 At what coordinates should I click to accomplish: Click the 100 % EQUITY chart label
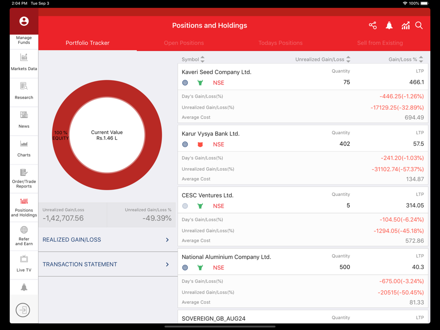coord(61,135)
